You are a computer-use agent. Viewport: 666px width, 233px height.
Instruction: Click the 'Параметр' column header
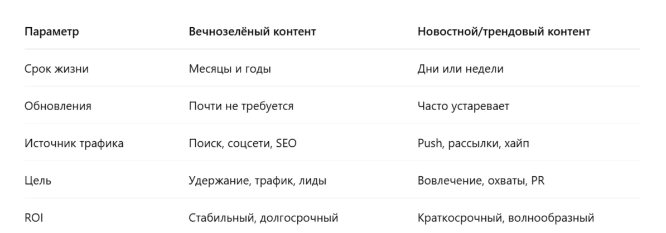pos(51,32)
